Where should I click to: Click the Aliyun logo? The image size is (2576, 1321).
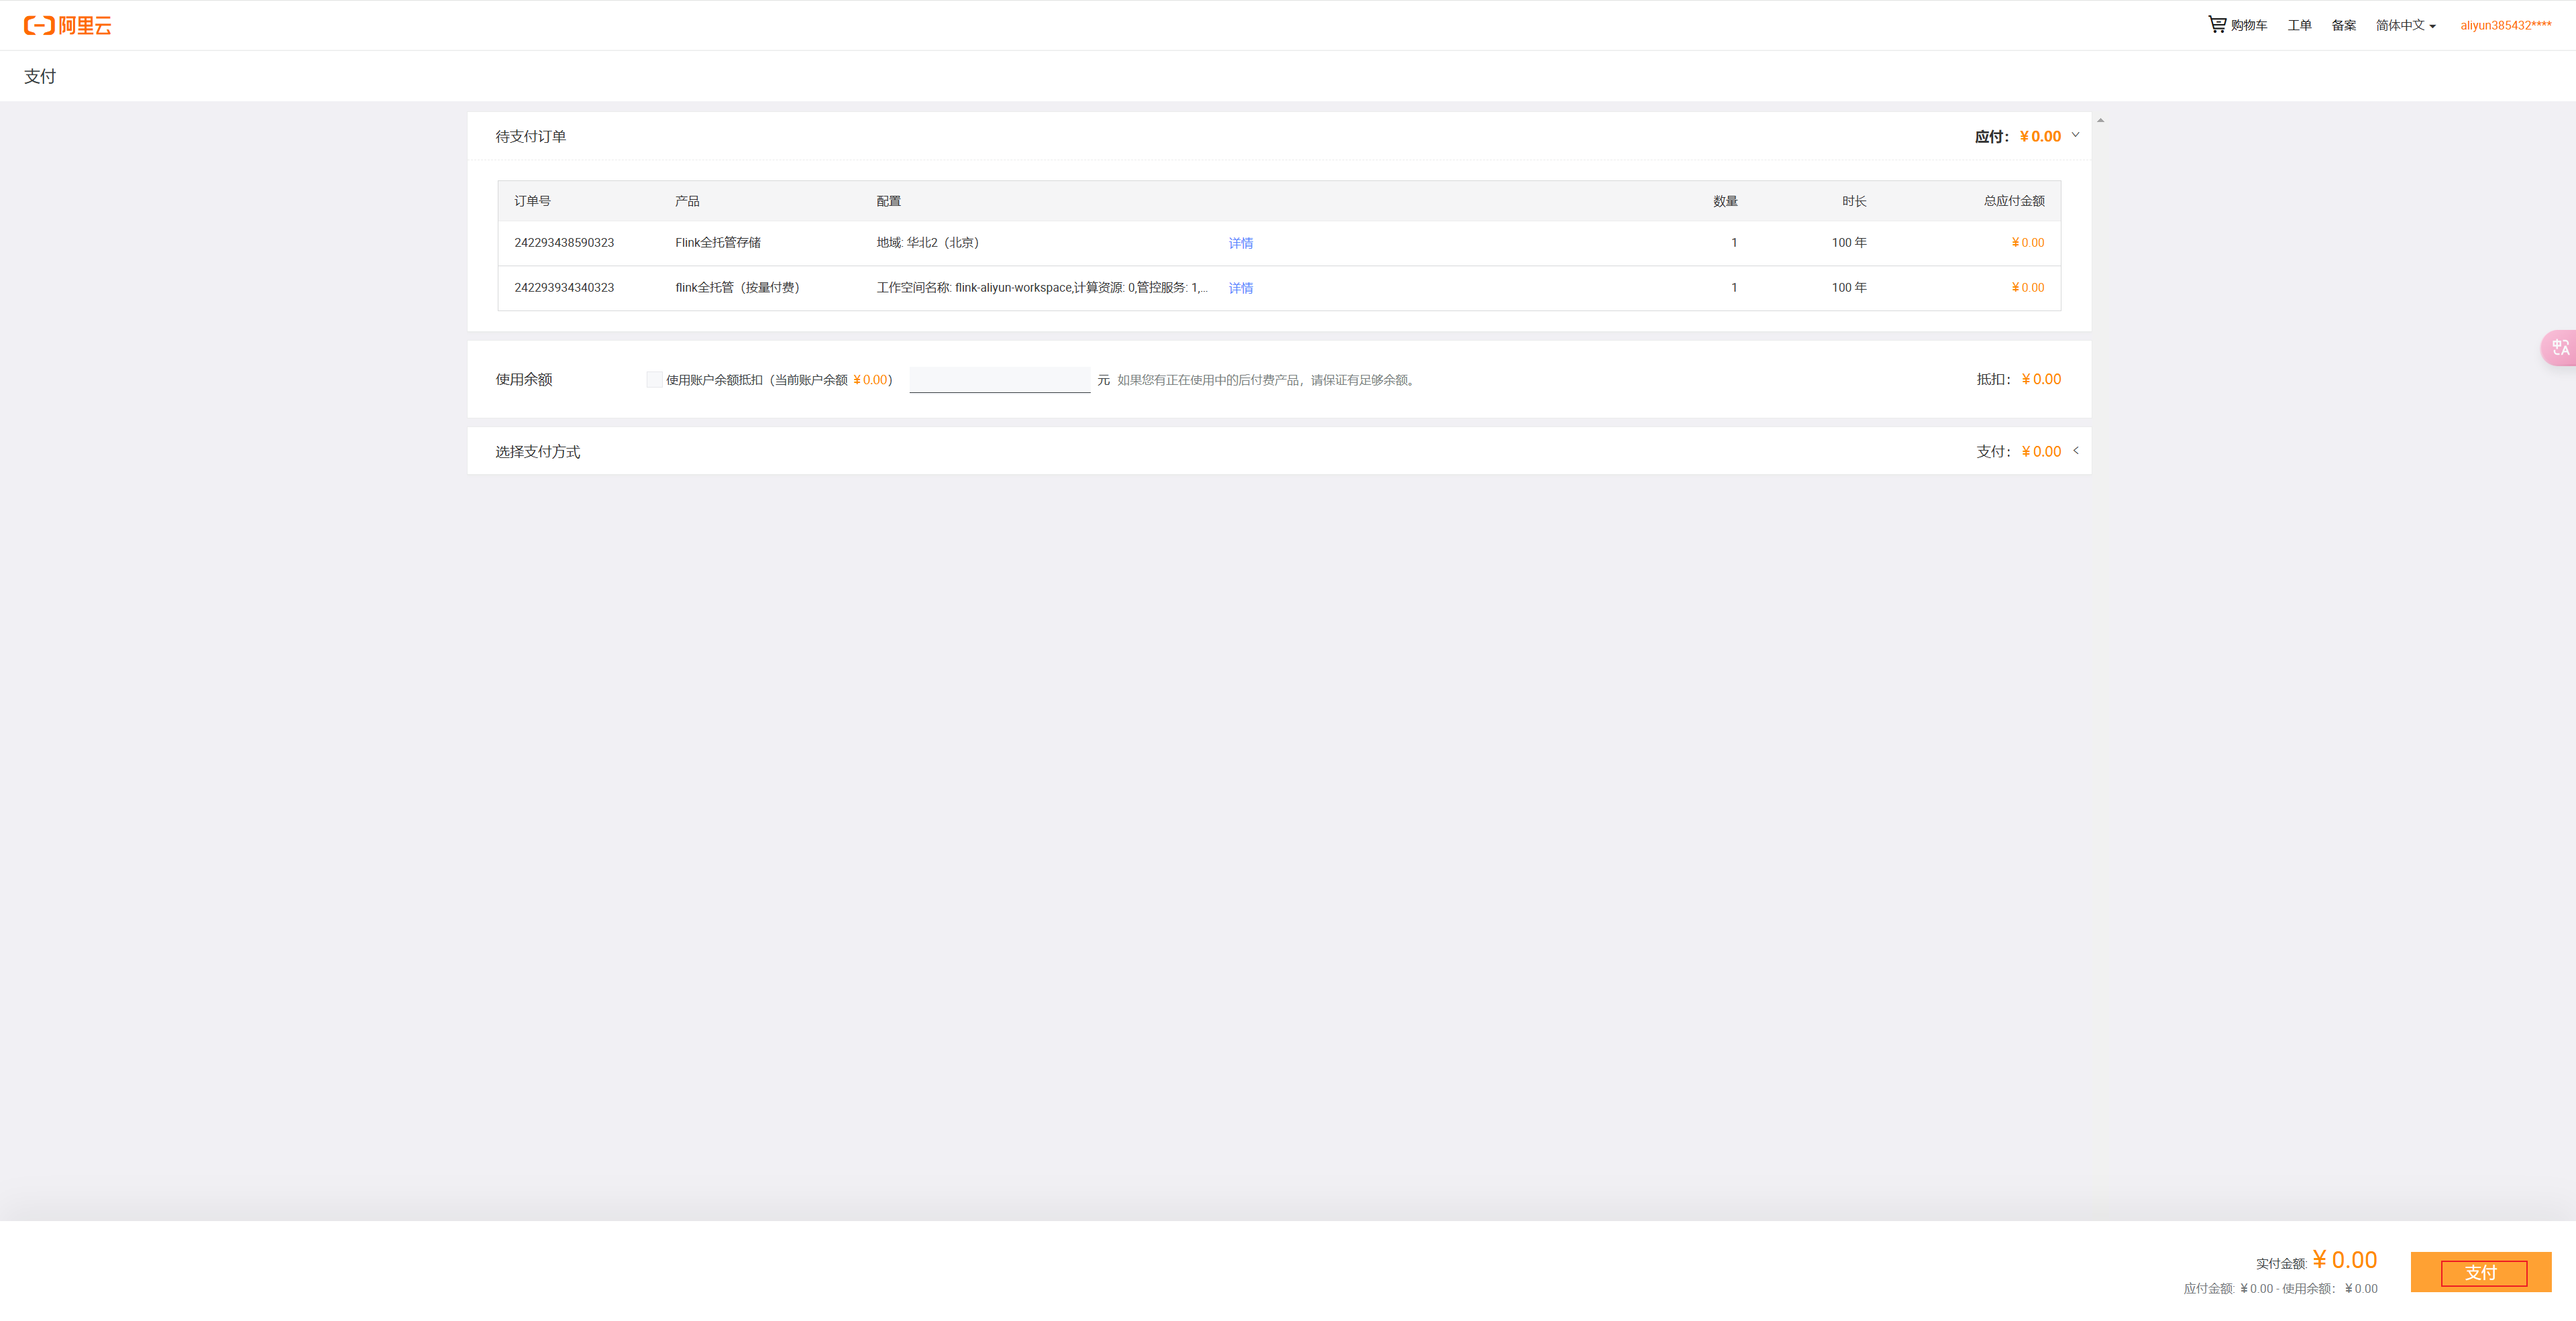(x=67, y=25)
